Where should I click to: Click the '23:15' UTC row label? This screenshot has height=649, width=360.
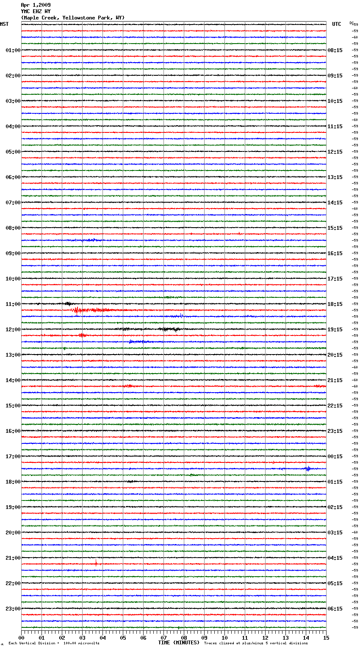pos(335,431)
